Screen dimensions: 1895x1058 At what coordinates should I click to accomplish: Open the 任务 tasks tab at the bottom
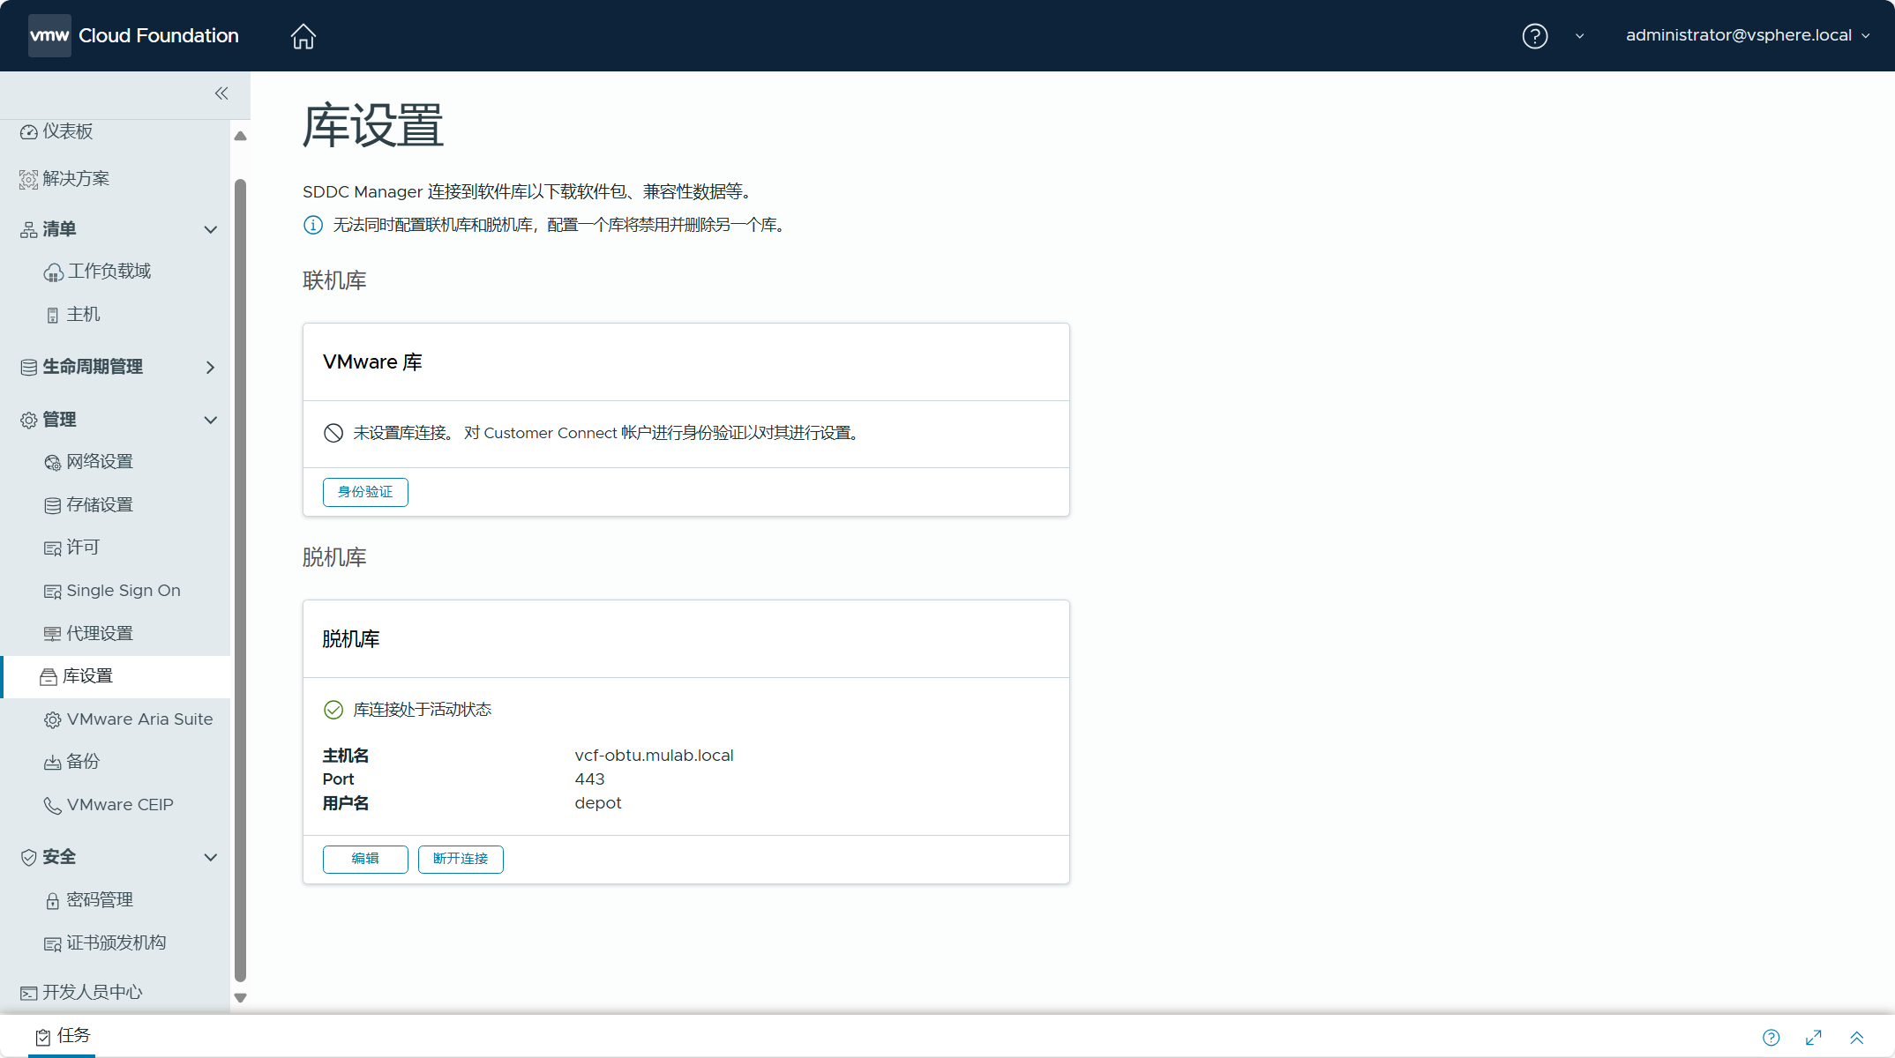63,1036
